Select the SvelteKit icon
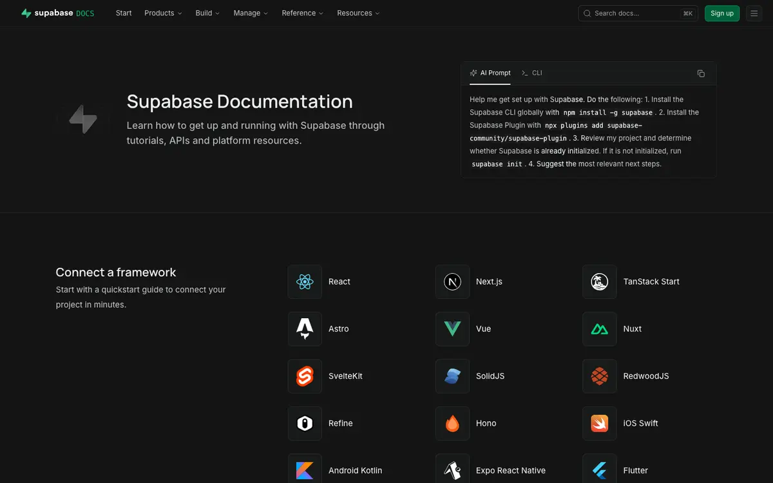Viewport: 773px width, 483px height. (305, 376)
